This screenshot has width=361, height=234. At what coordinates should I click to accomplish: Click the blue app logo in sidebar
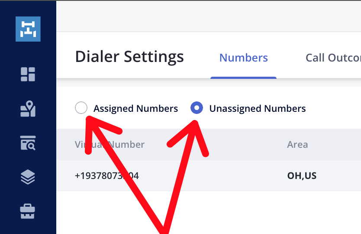[28, 29]
